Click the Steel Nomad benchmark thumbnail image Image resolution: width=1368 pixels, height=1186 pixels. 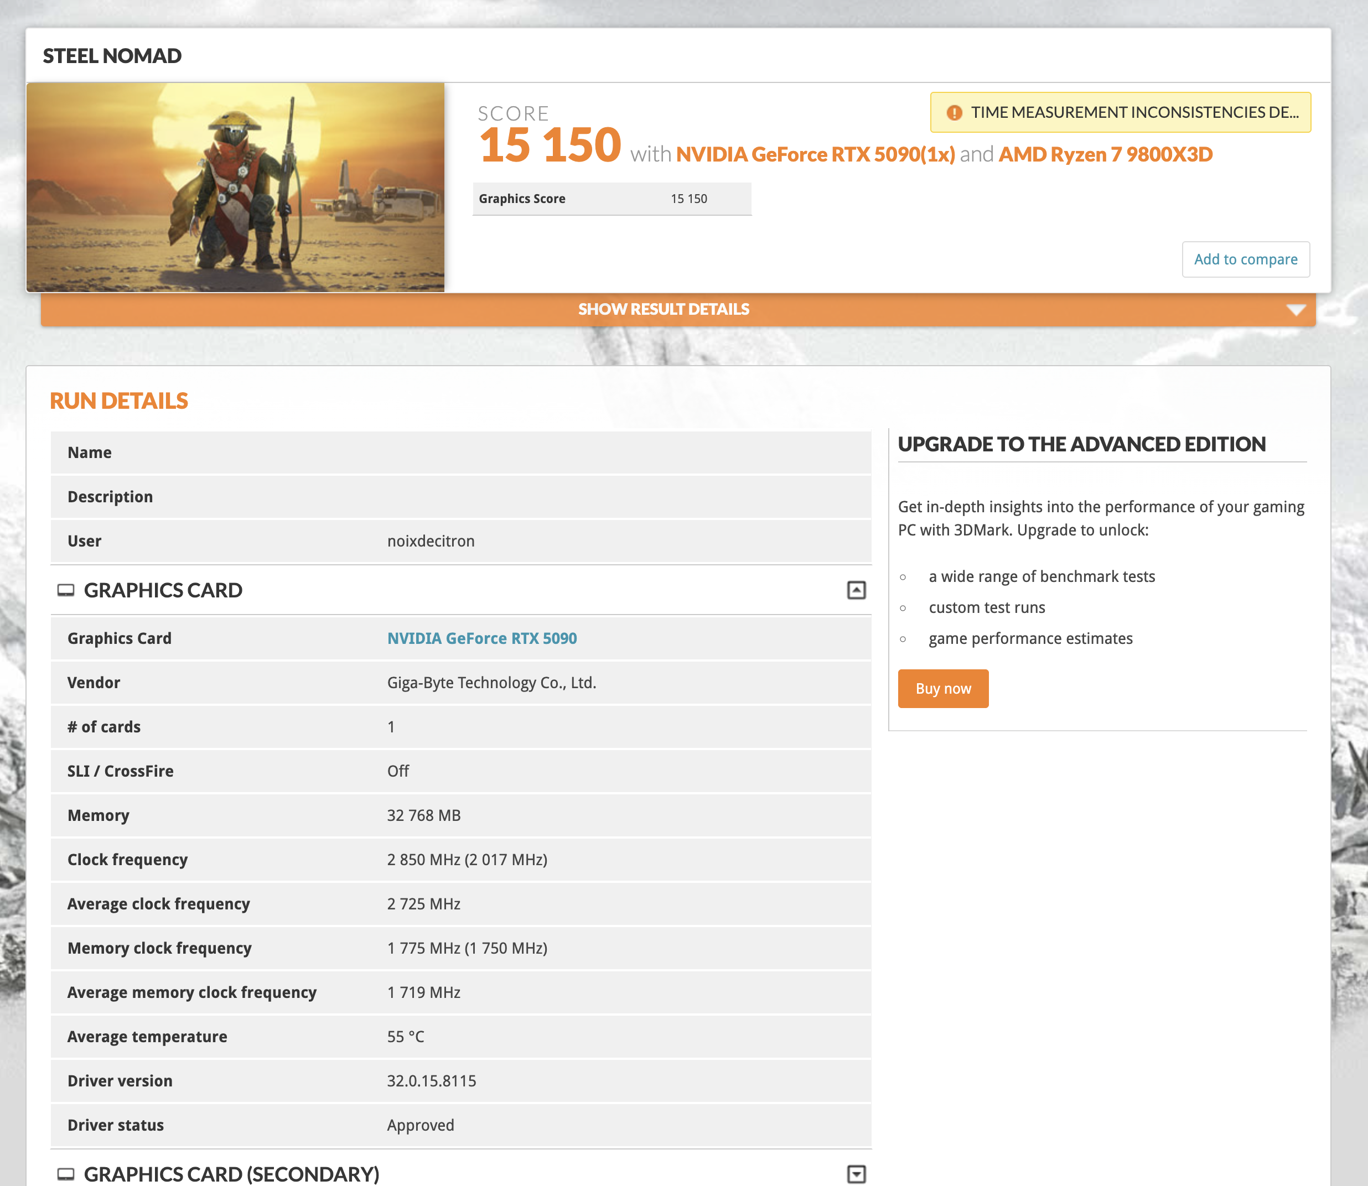pyautogui.click(x=235, y=188)
